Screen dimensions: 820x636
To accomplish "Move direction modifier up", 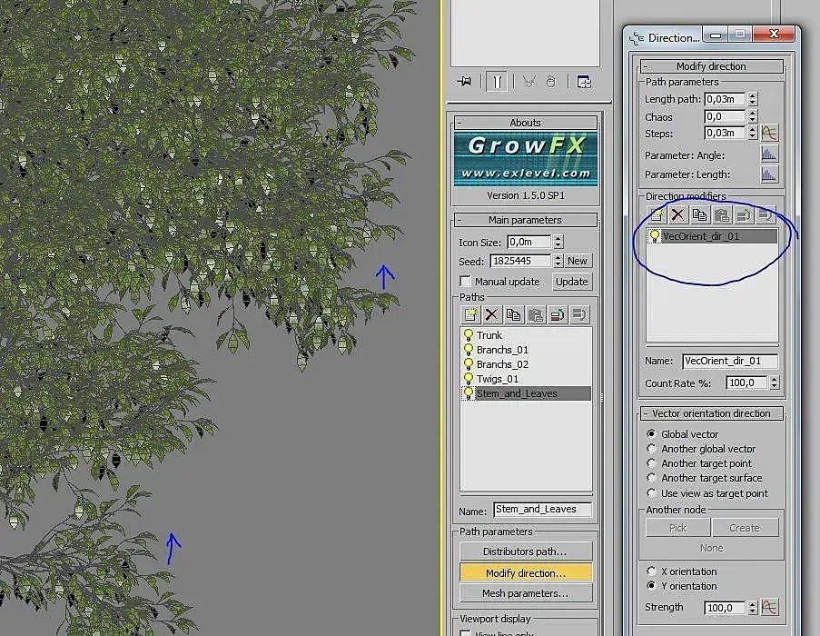I will coord(743,215).
